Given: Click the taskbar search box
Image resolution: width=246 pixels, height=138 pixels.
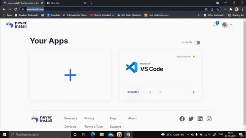Looking at the screenshot, I should (x=40, y=135).
